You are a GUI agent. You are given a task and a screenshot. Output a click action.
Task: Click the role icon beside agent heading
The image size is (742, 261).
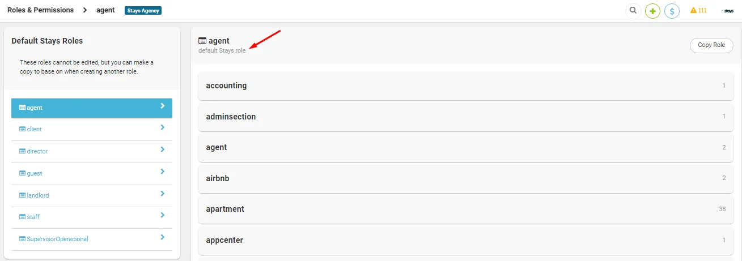[x=202, y=41]
